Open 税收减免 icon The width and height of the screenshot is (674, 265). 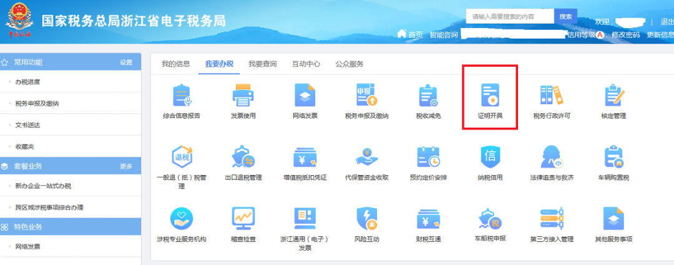click(428, 96)
